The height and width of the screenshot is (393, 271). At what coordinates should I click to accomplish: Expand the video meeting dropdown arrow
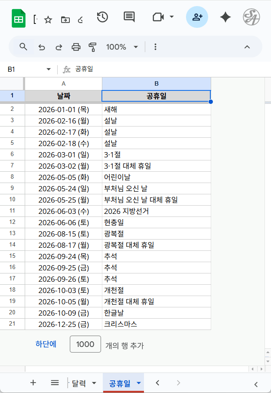172,17
